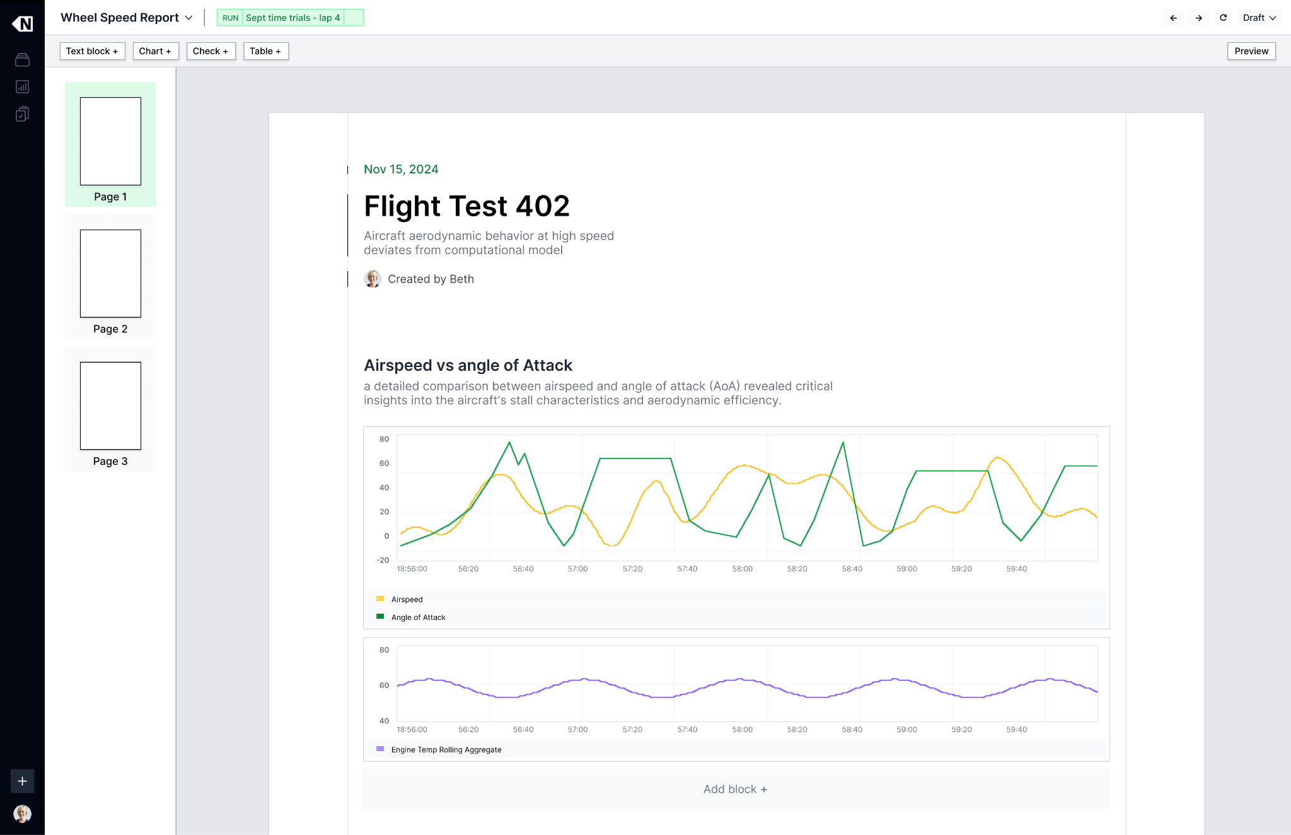Open the bar chart sidebar icon
1291x835 pixels.
click(22, 87)
